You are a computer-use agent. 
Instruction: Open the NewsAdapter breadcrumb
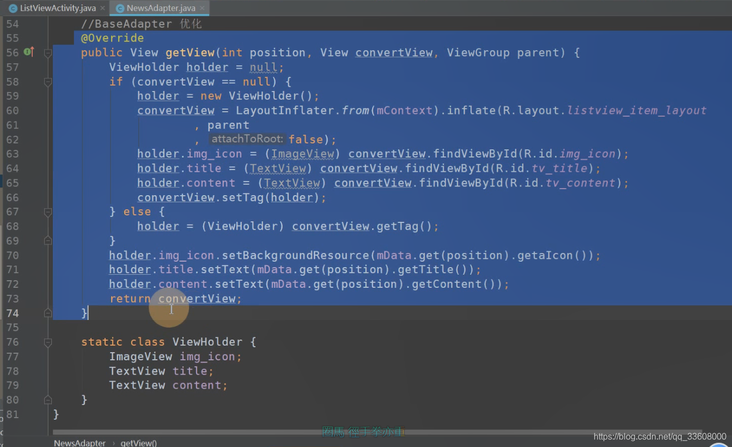pyautogui.click(x=80, y=443)
